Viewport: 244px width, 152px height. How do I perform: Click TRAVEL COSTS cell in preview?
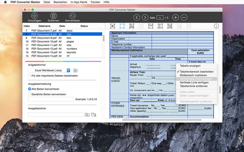[116, 79]
